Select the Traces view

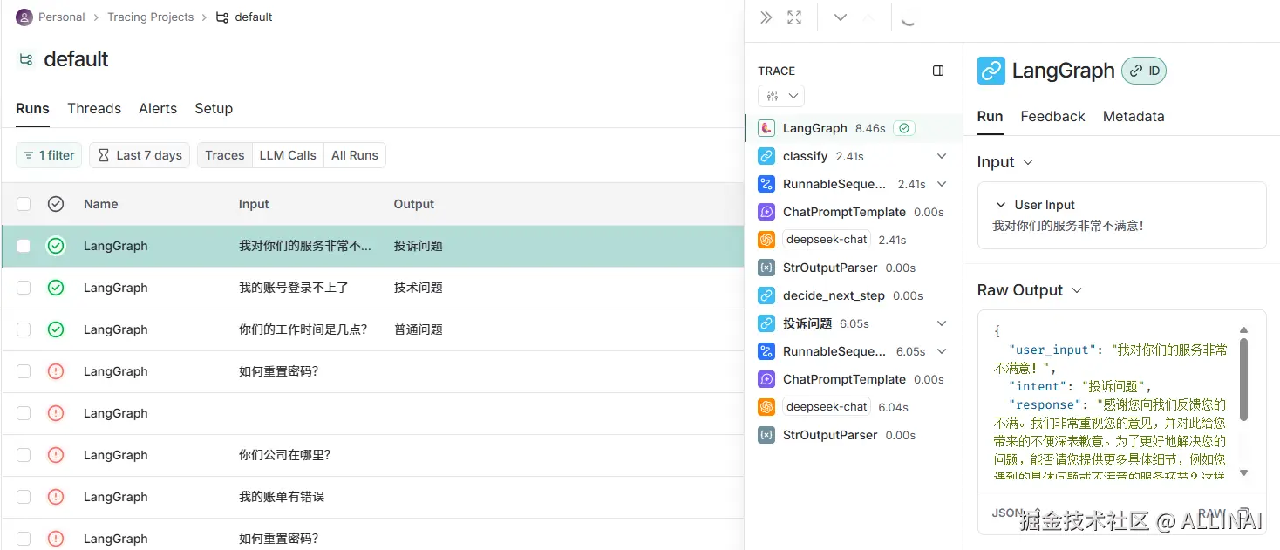pos(225,155)
